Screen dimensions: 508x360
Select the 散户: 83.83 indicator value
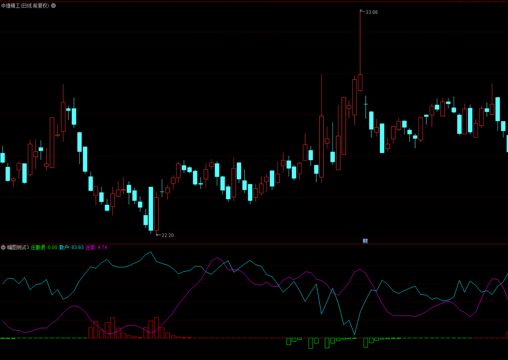71,247
